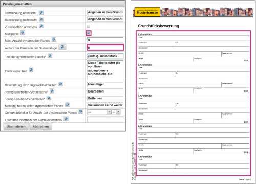
Task: Click help icon next to Tooltip Löschen-Schaltfläche
Action: (x=49, y=98)
